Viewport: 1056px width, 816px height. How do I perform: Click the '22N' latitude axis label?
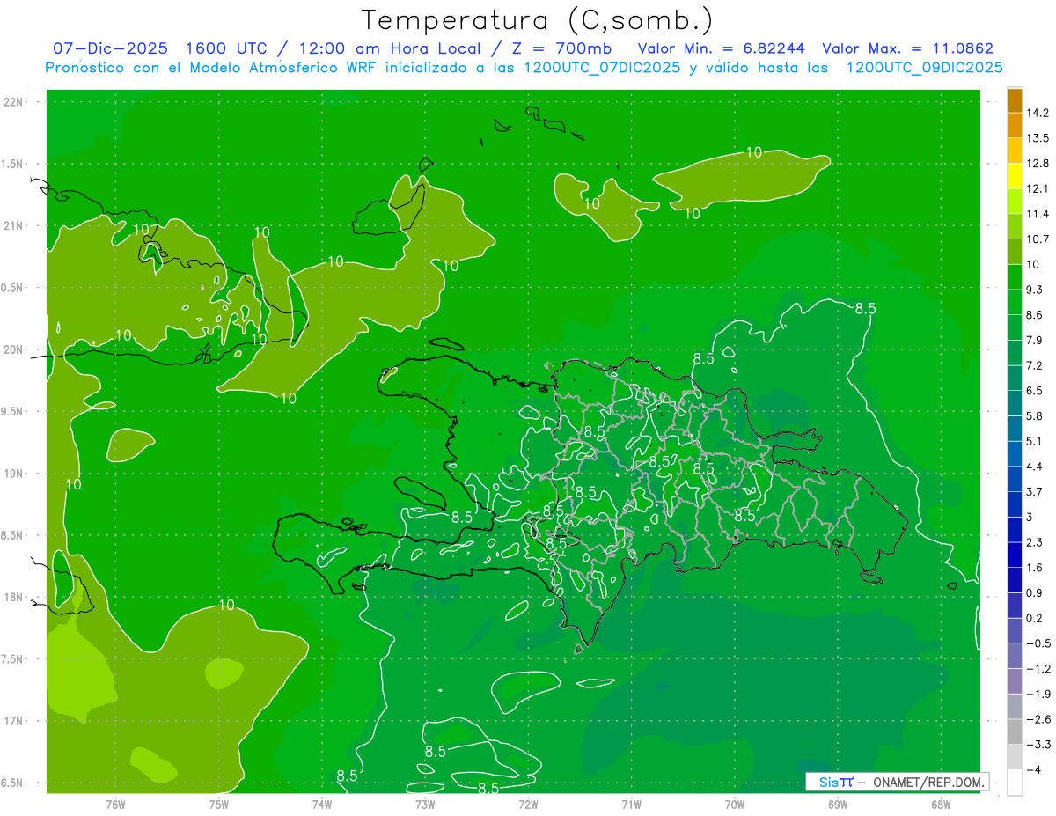pyautogui.click(x=15, y=102)
